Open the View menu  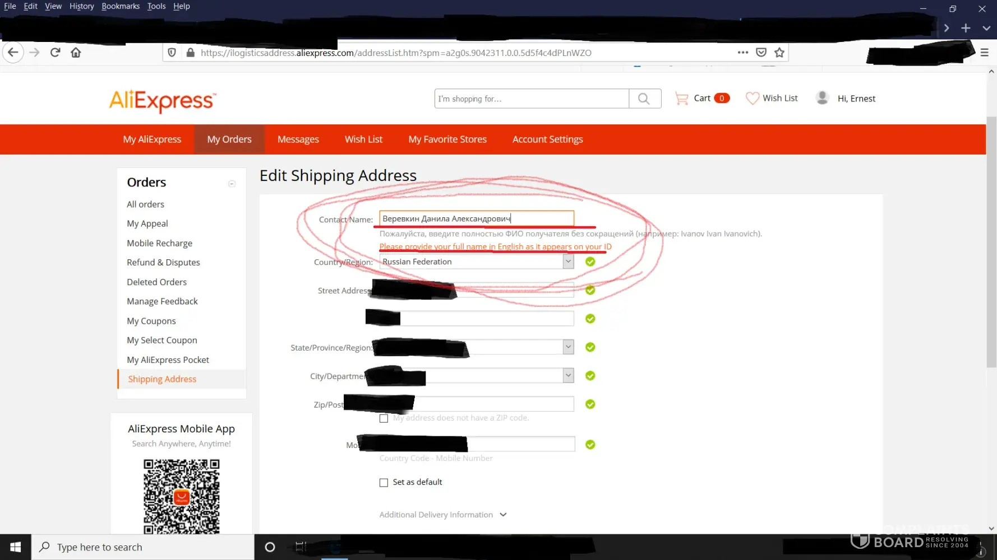click(53, 6)
